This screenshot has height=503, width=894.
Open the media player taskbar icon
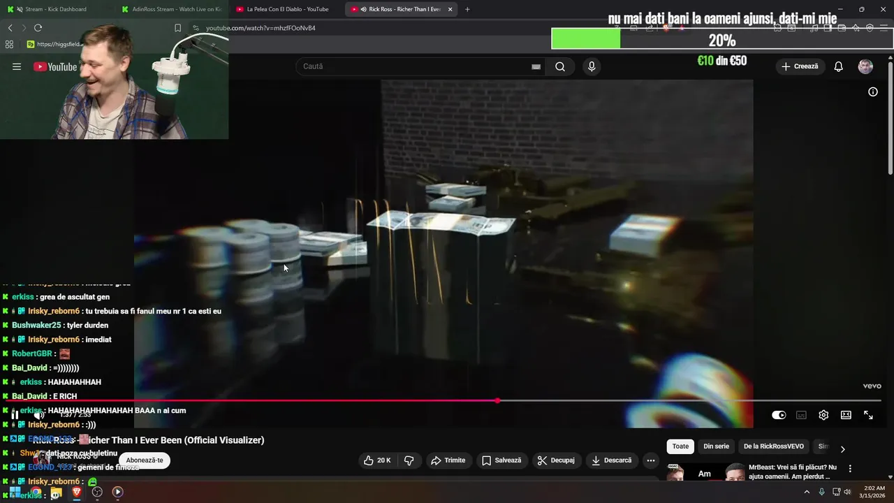117,492
